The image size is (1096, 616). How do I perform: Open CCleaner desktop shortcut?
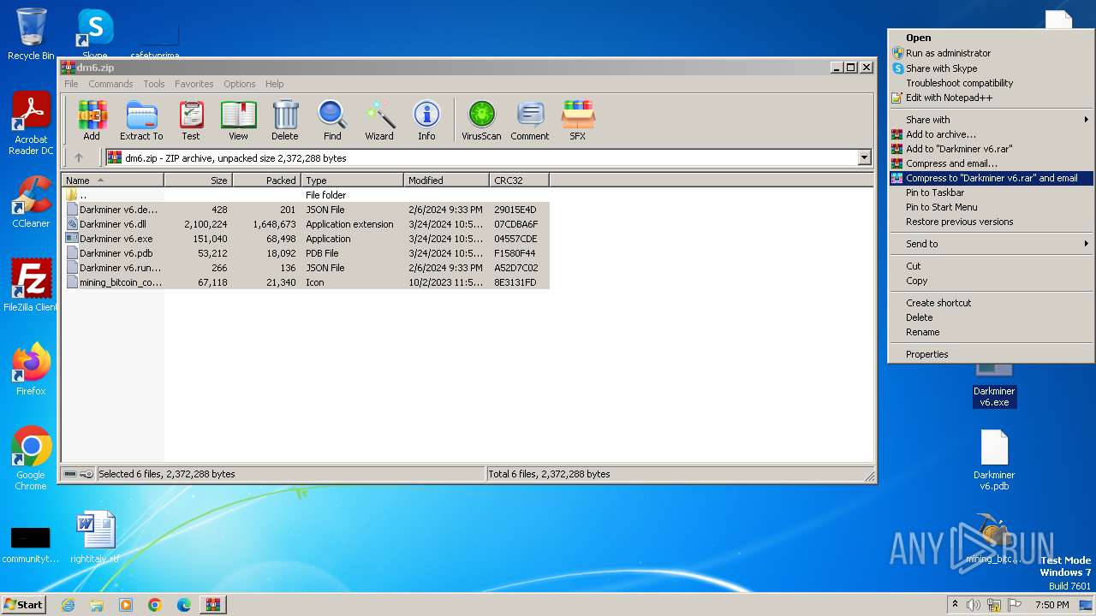click(x=31, y=202)
